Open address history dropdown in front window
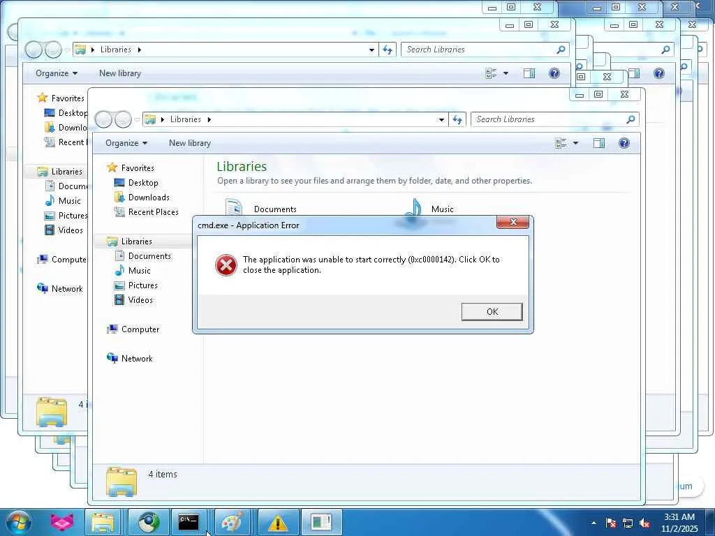This screenshot has height=536, width=715. point(441,119)
